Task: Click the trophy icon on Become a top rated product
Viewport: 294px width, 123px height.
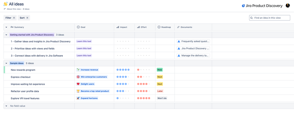Action: click(78, 91)
